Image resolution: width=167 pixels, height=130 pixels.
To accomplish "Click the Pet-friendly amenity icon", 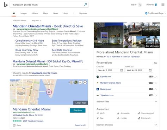I will pos(139,118).
